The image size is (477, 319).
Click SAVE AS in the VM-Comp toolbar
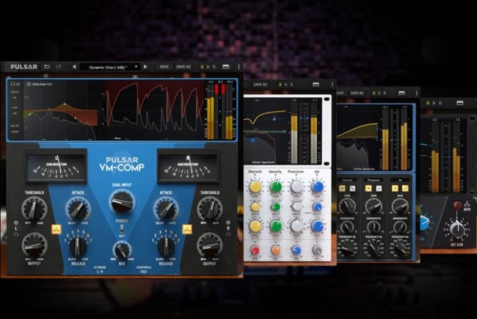(183, 67)
